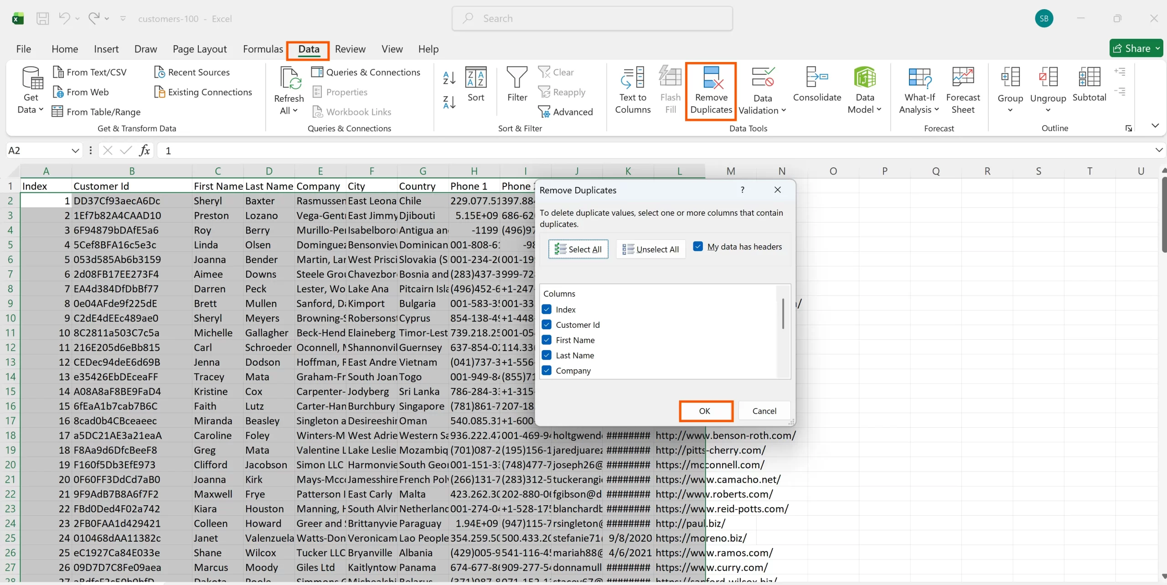
Task: Launch Text to Columns wizard
Action: click(633, 90)
